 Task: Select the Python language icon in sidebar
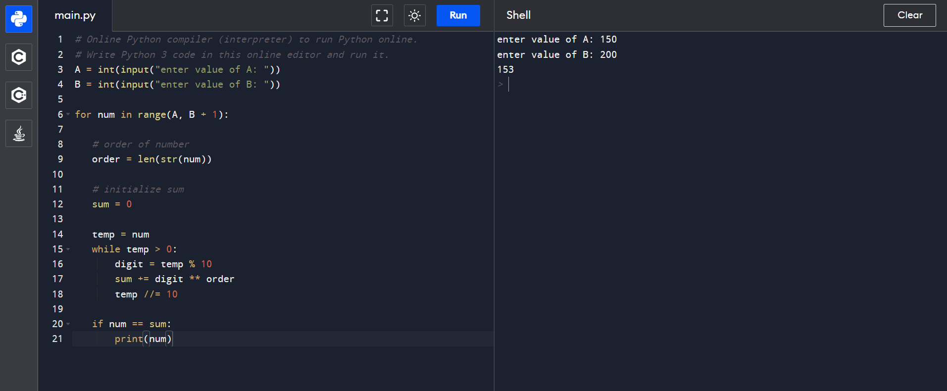click(x=19, y=19)
